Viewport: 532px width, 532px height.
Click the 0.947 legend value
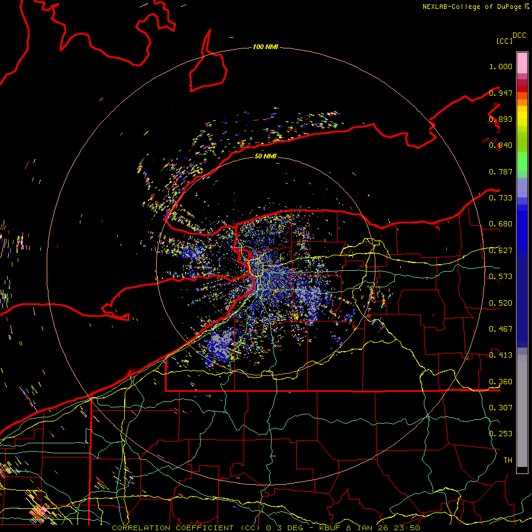501,93
